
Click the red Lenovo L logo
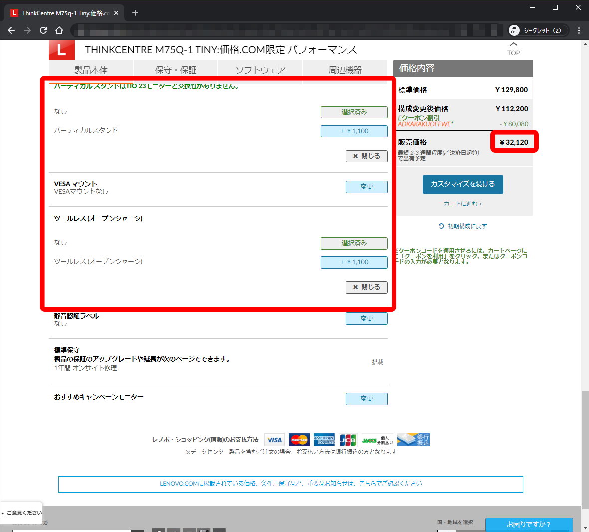tap(62, 49)
